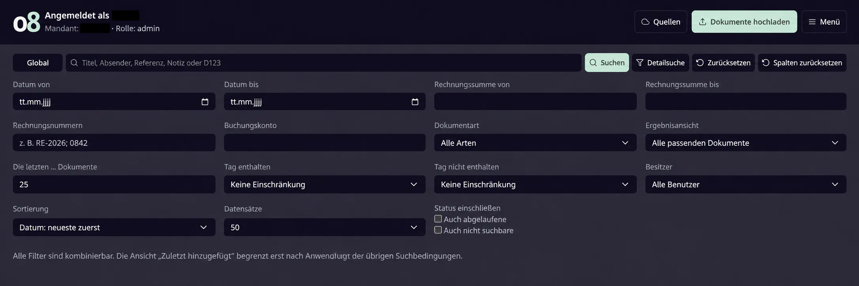Viewport: 859px width, 286px height.
Task: Expand the Ergebnisansicht dropdown
Action: [746, 143]
